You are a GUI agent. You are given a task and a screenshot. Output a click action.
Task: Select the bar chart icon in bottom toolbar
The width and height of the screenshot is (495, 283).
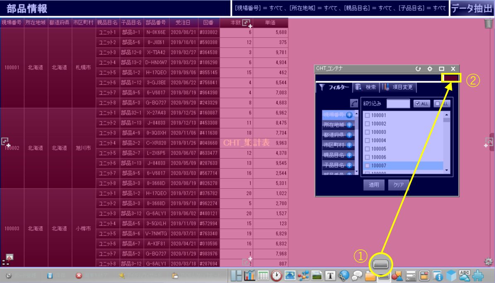coord(249,276)
